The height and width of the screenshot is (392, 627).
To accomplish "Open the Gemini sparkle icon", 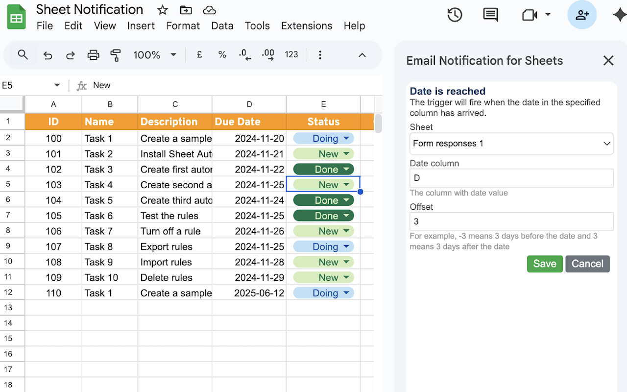I will pyautogui.click(x=619, y=15).
